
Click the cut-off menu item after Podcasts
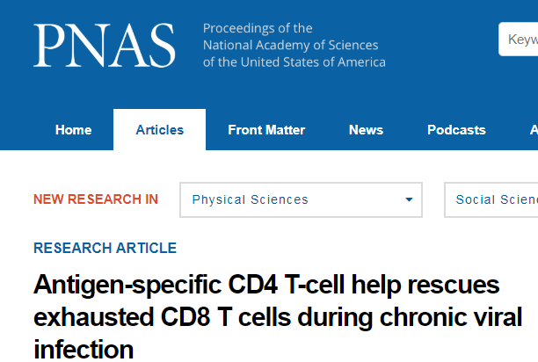[533, 130]
